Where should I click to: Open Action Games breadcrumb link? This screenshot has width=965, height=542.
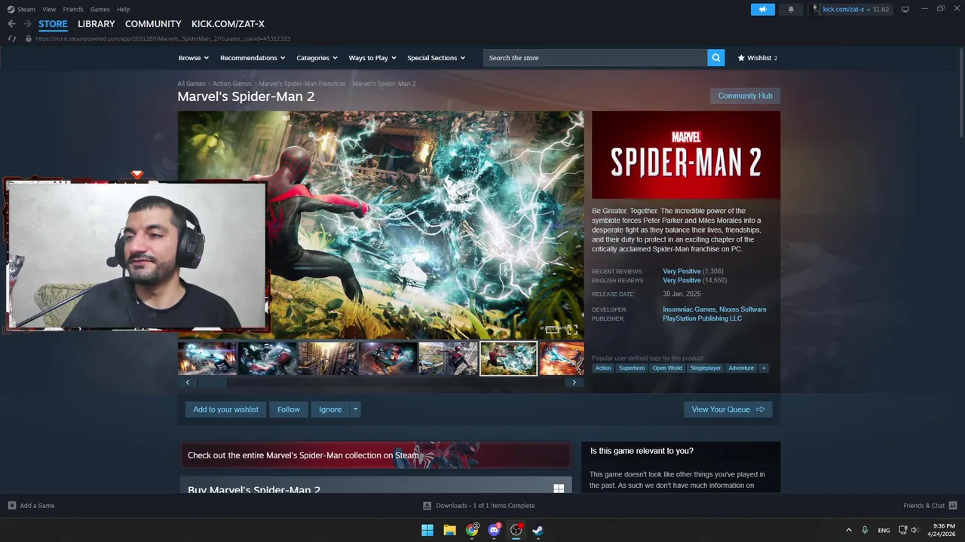232,84
